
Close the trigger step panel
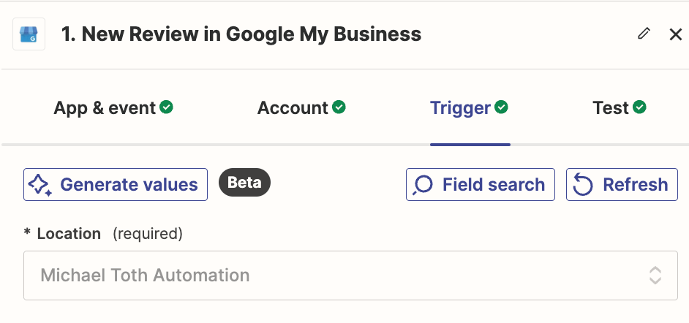coord(676,34)
